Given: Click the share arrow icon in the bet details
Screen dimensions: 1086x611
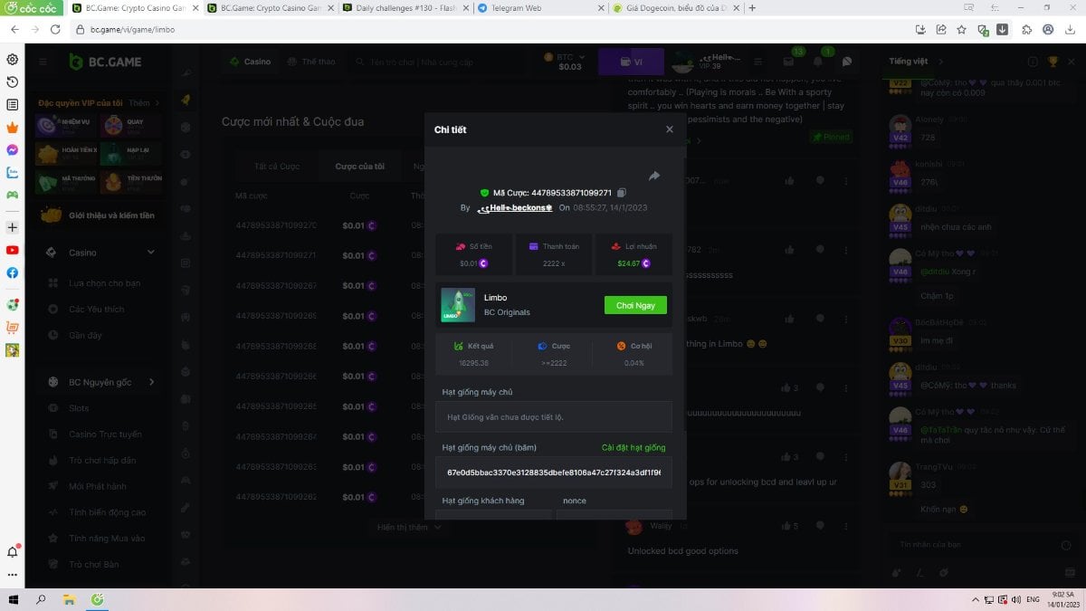Looking at the screenshot, I should 654,176.
